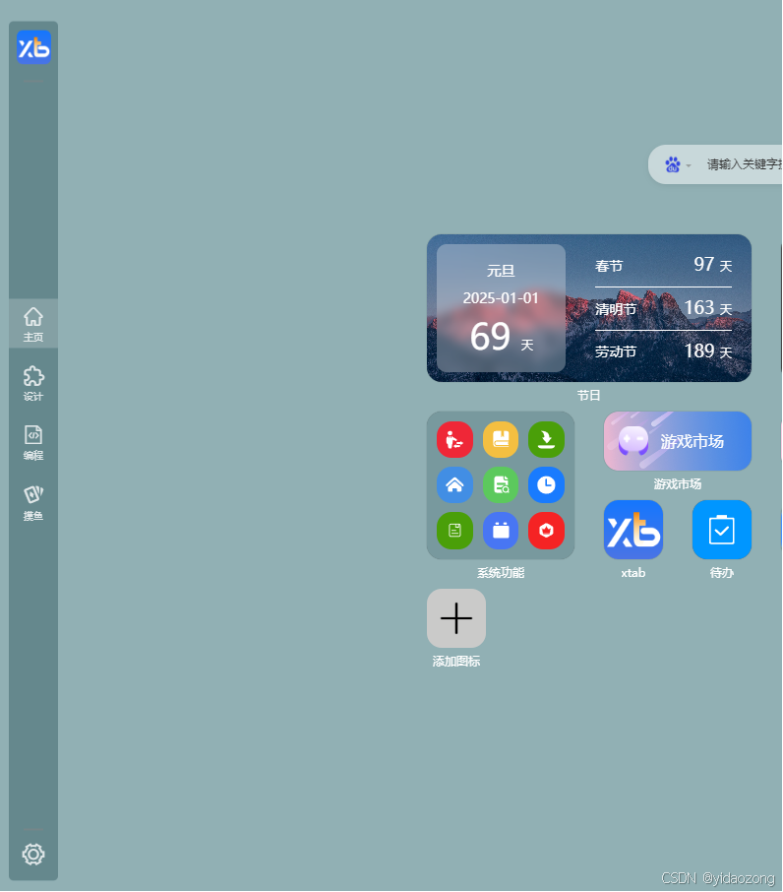Click the 添加图标 text label
783x892 pixels.
[x=456, y=662]
